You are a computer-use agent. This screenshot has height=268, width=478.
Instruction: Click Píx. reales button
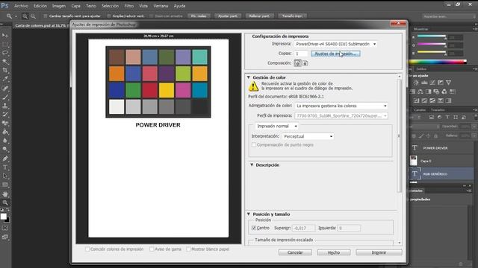point(199,16)
